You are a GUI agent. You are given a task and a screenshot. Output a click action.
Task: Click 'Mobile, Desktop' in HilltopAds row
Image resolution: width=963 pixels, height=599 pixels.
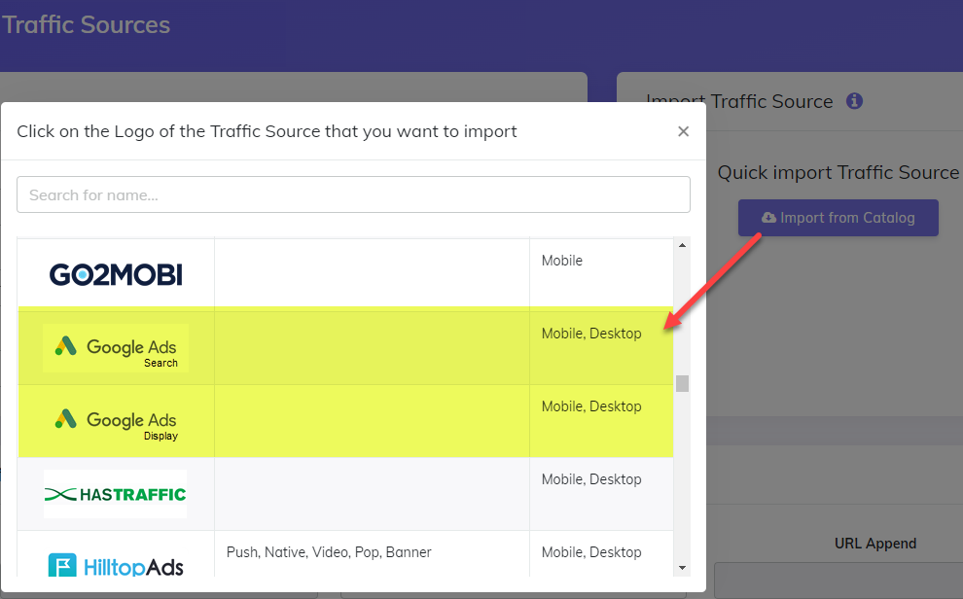click(590, 552)
